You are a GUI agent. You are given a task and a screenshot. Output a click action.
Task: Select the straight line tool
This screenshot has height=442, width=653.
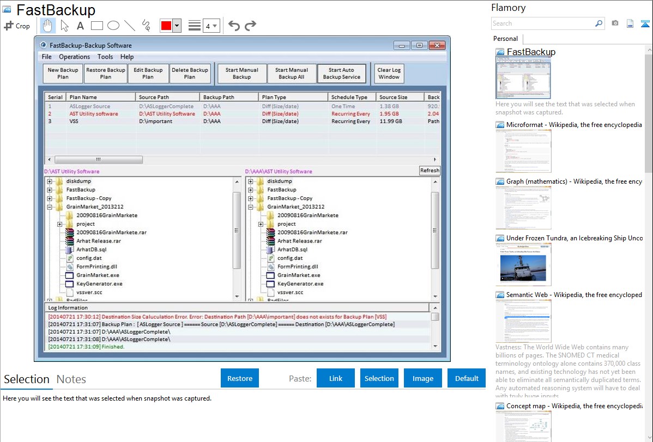coord(130,26)
